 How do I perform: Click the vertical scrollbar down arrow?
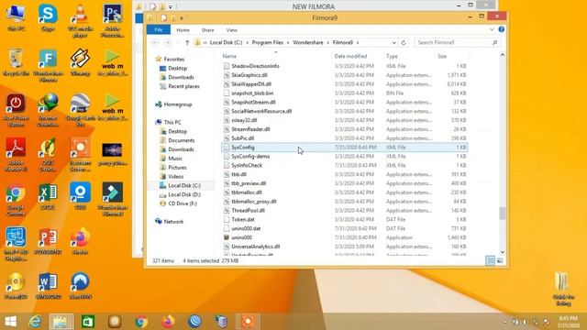click(x=503, y=252)
